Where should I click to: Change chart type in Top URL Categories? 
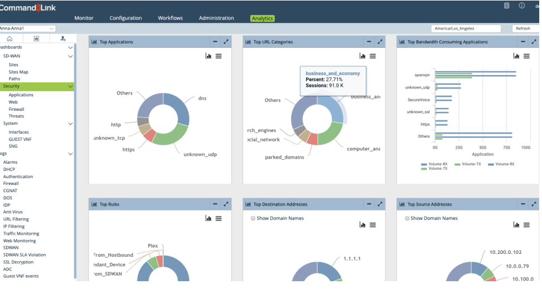click(362, 56)
